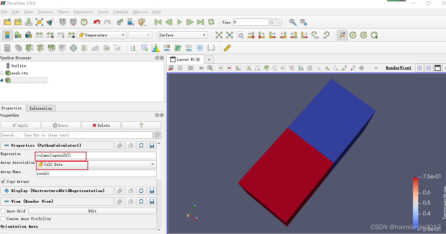Click the Delete button
Image resolution: width=446 pixels, height=234 pixels.
[x=101, y=125]
